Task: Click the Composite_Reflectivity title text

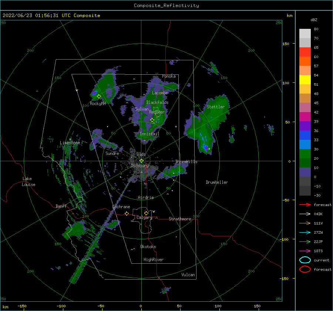Action: tap(166, 6)
